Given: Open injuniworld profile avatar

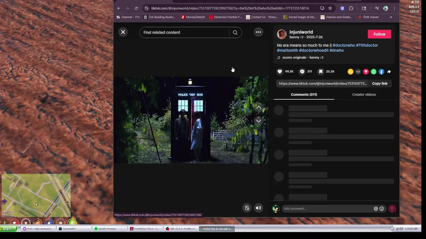Looking at the screenshot, I should pos(282,34).
